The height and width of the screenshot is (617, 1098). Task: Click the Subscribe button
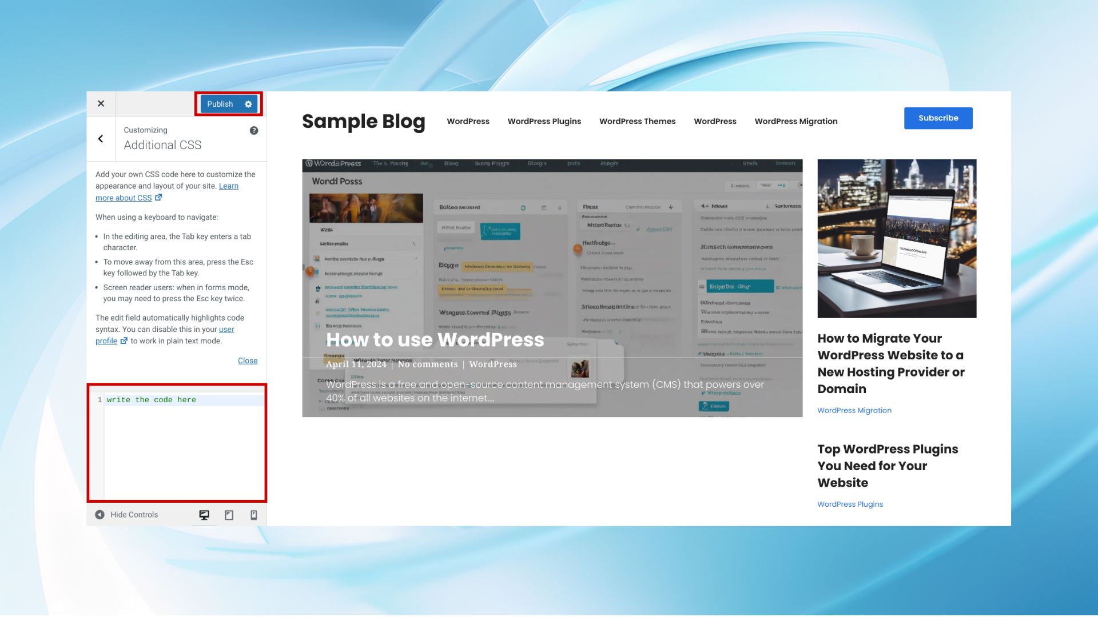pyautogui.click(x=938, y=118)
